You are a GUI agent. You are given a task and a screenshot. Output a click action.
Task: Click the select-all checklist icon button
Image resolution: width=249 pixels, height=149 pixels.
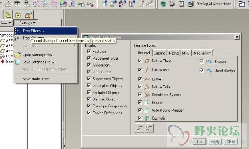pos(140,128)
